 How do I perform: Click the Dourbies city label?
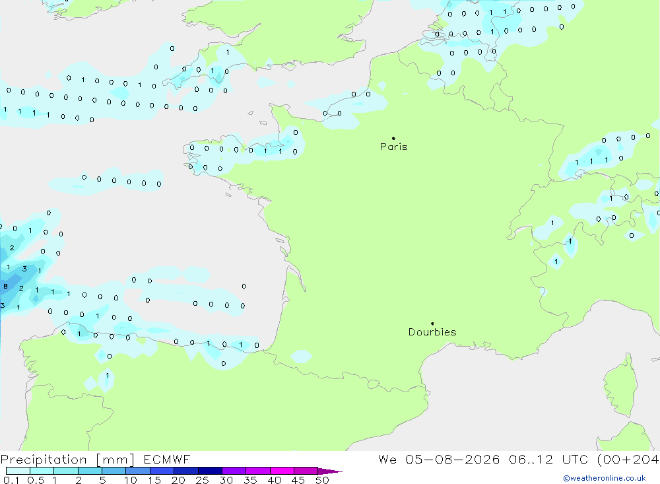(x=432, y=332)
